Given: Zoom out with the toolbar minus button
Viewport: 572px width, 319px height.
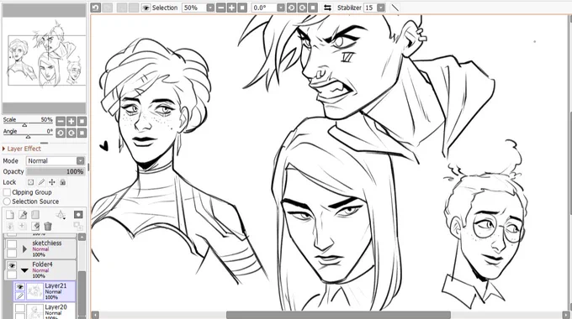Looking at the screenshot, I should click(220, 8).
